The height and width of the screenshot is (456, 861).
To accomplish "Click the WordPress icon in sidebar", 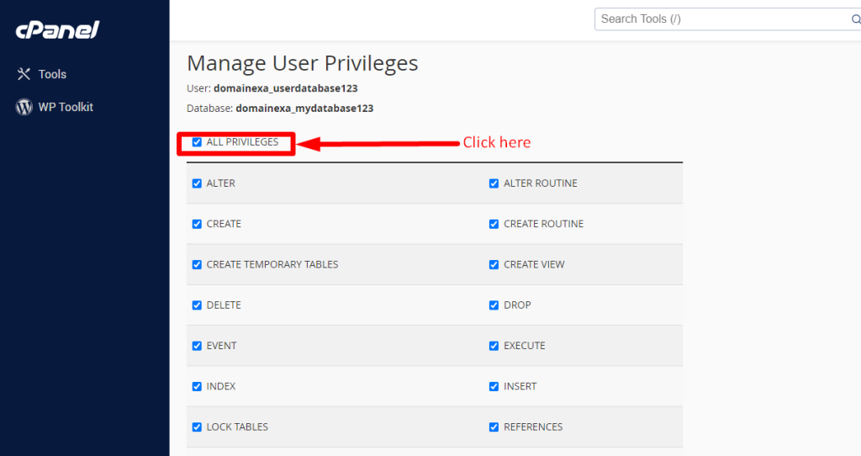I will click(x=24, y=107).
